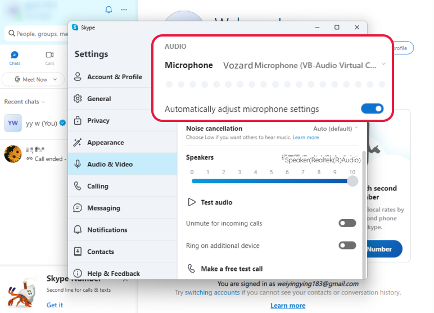
Task: Click the General gear icon
Action: point(78,98)
